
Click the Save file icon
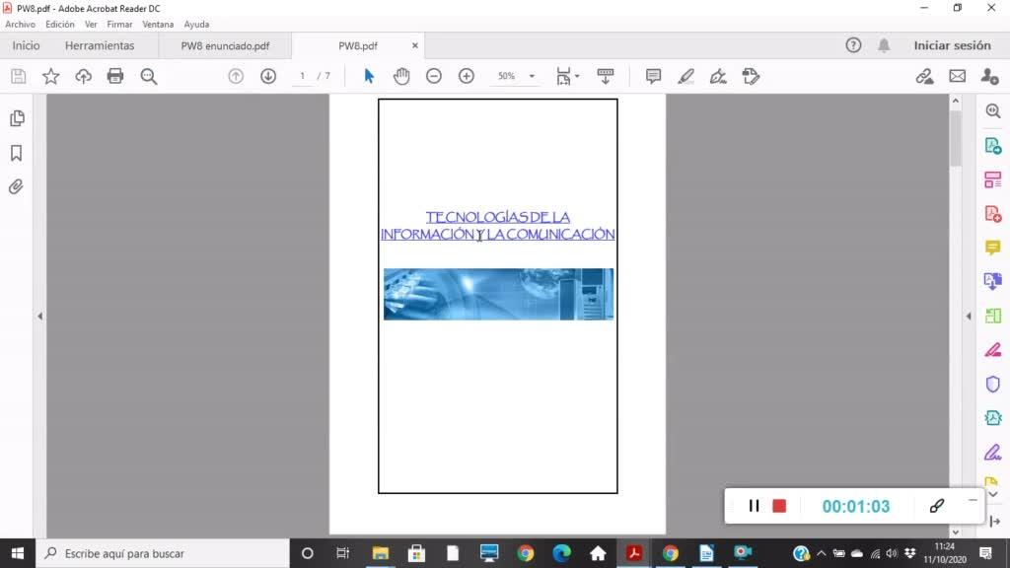click(x=18, y=76)
